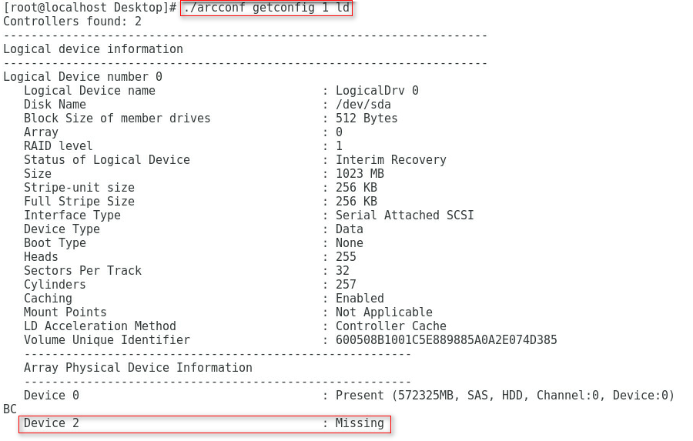The image size is (693, 441).
Task: Click the Device 2 Missing line
Action: 204,423
